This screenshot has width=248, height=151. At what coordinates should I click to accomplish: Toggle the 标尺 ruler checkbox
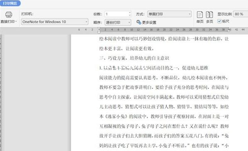tap(219, 21)
